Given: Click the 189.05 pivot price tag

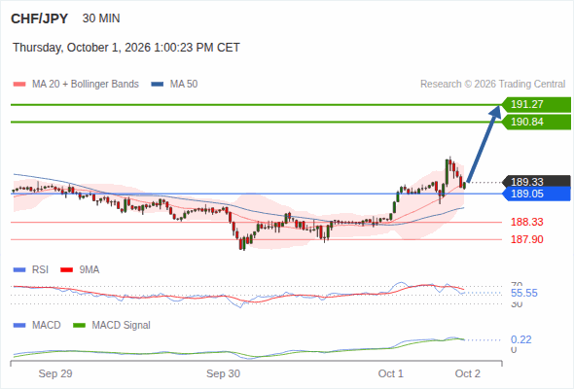Looking at the screenshot, I should coord(536,194).
